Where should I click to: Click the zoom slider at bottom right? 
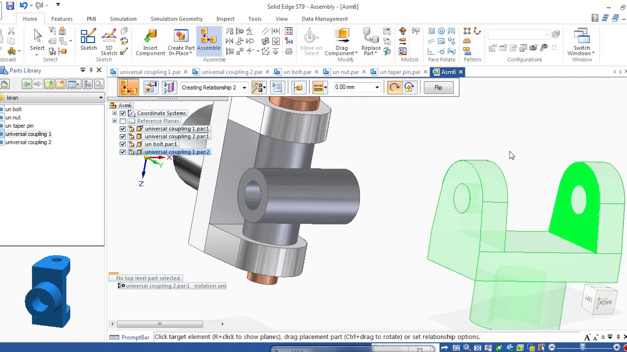point(582,347)
